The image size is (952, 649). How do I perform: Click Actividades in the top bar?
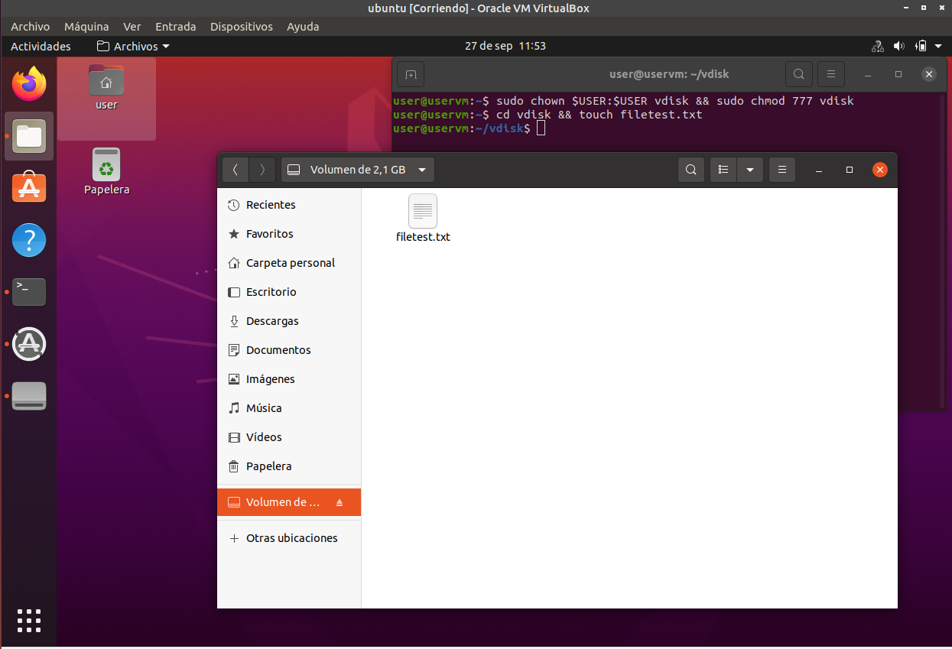point(41,47)
